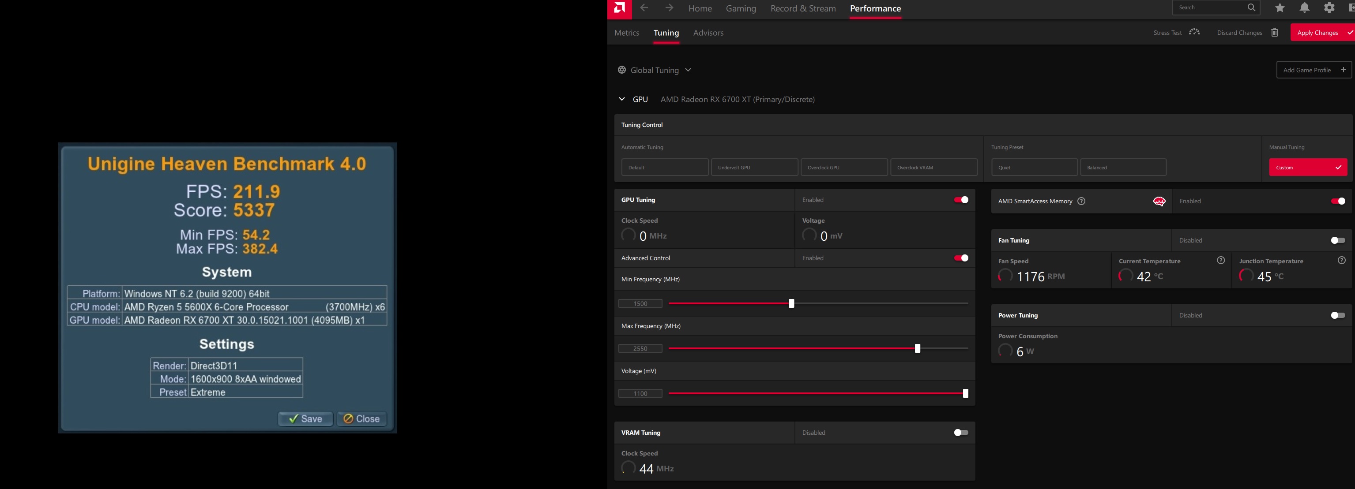Open favorites via the star icon
Screen dimensions: 1355x489
[x=1280, y=8]
